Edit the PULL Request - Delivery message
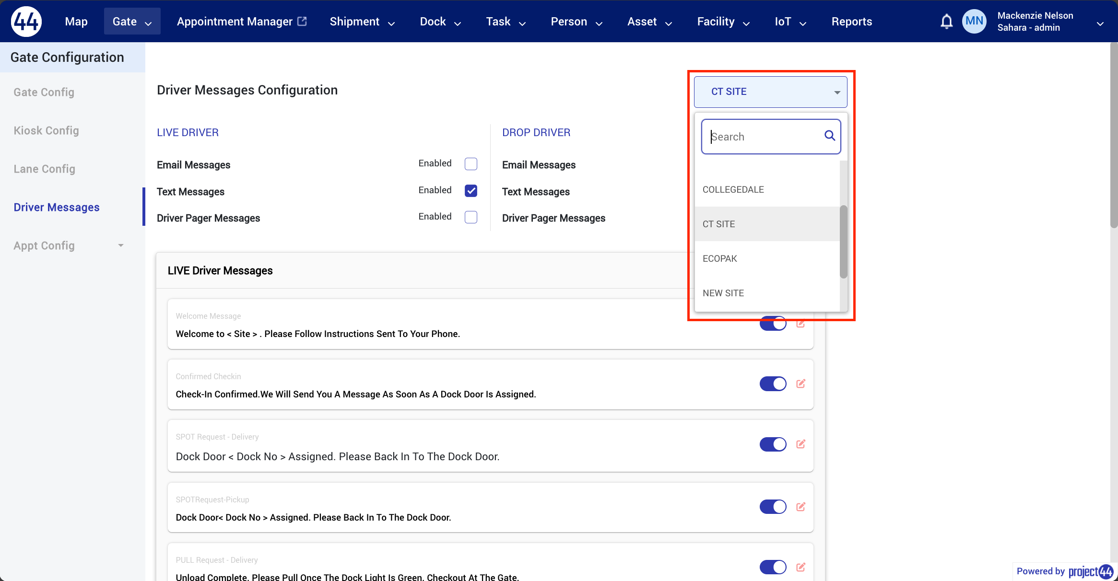This screenshot has height=581, width=1118. [x=800, y=567]
